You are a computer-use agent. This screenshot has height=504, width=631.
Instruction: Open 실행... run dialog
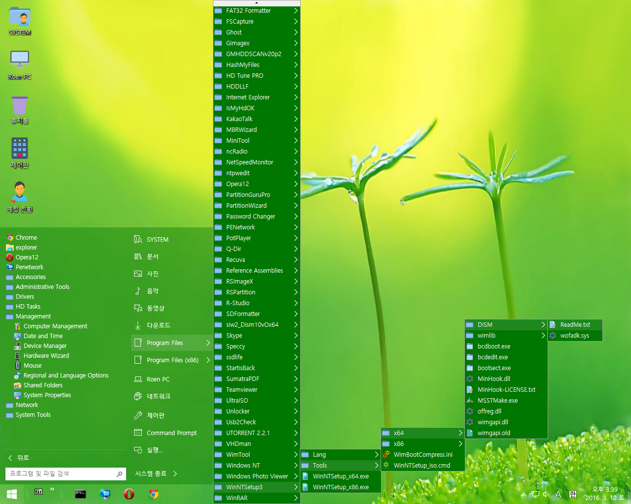click(x=171, y=450)
